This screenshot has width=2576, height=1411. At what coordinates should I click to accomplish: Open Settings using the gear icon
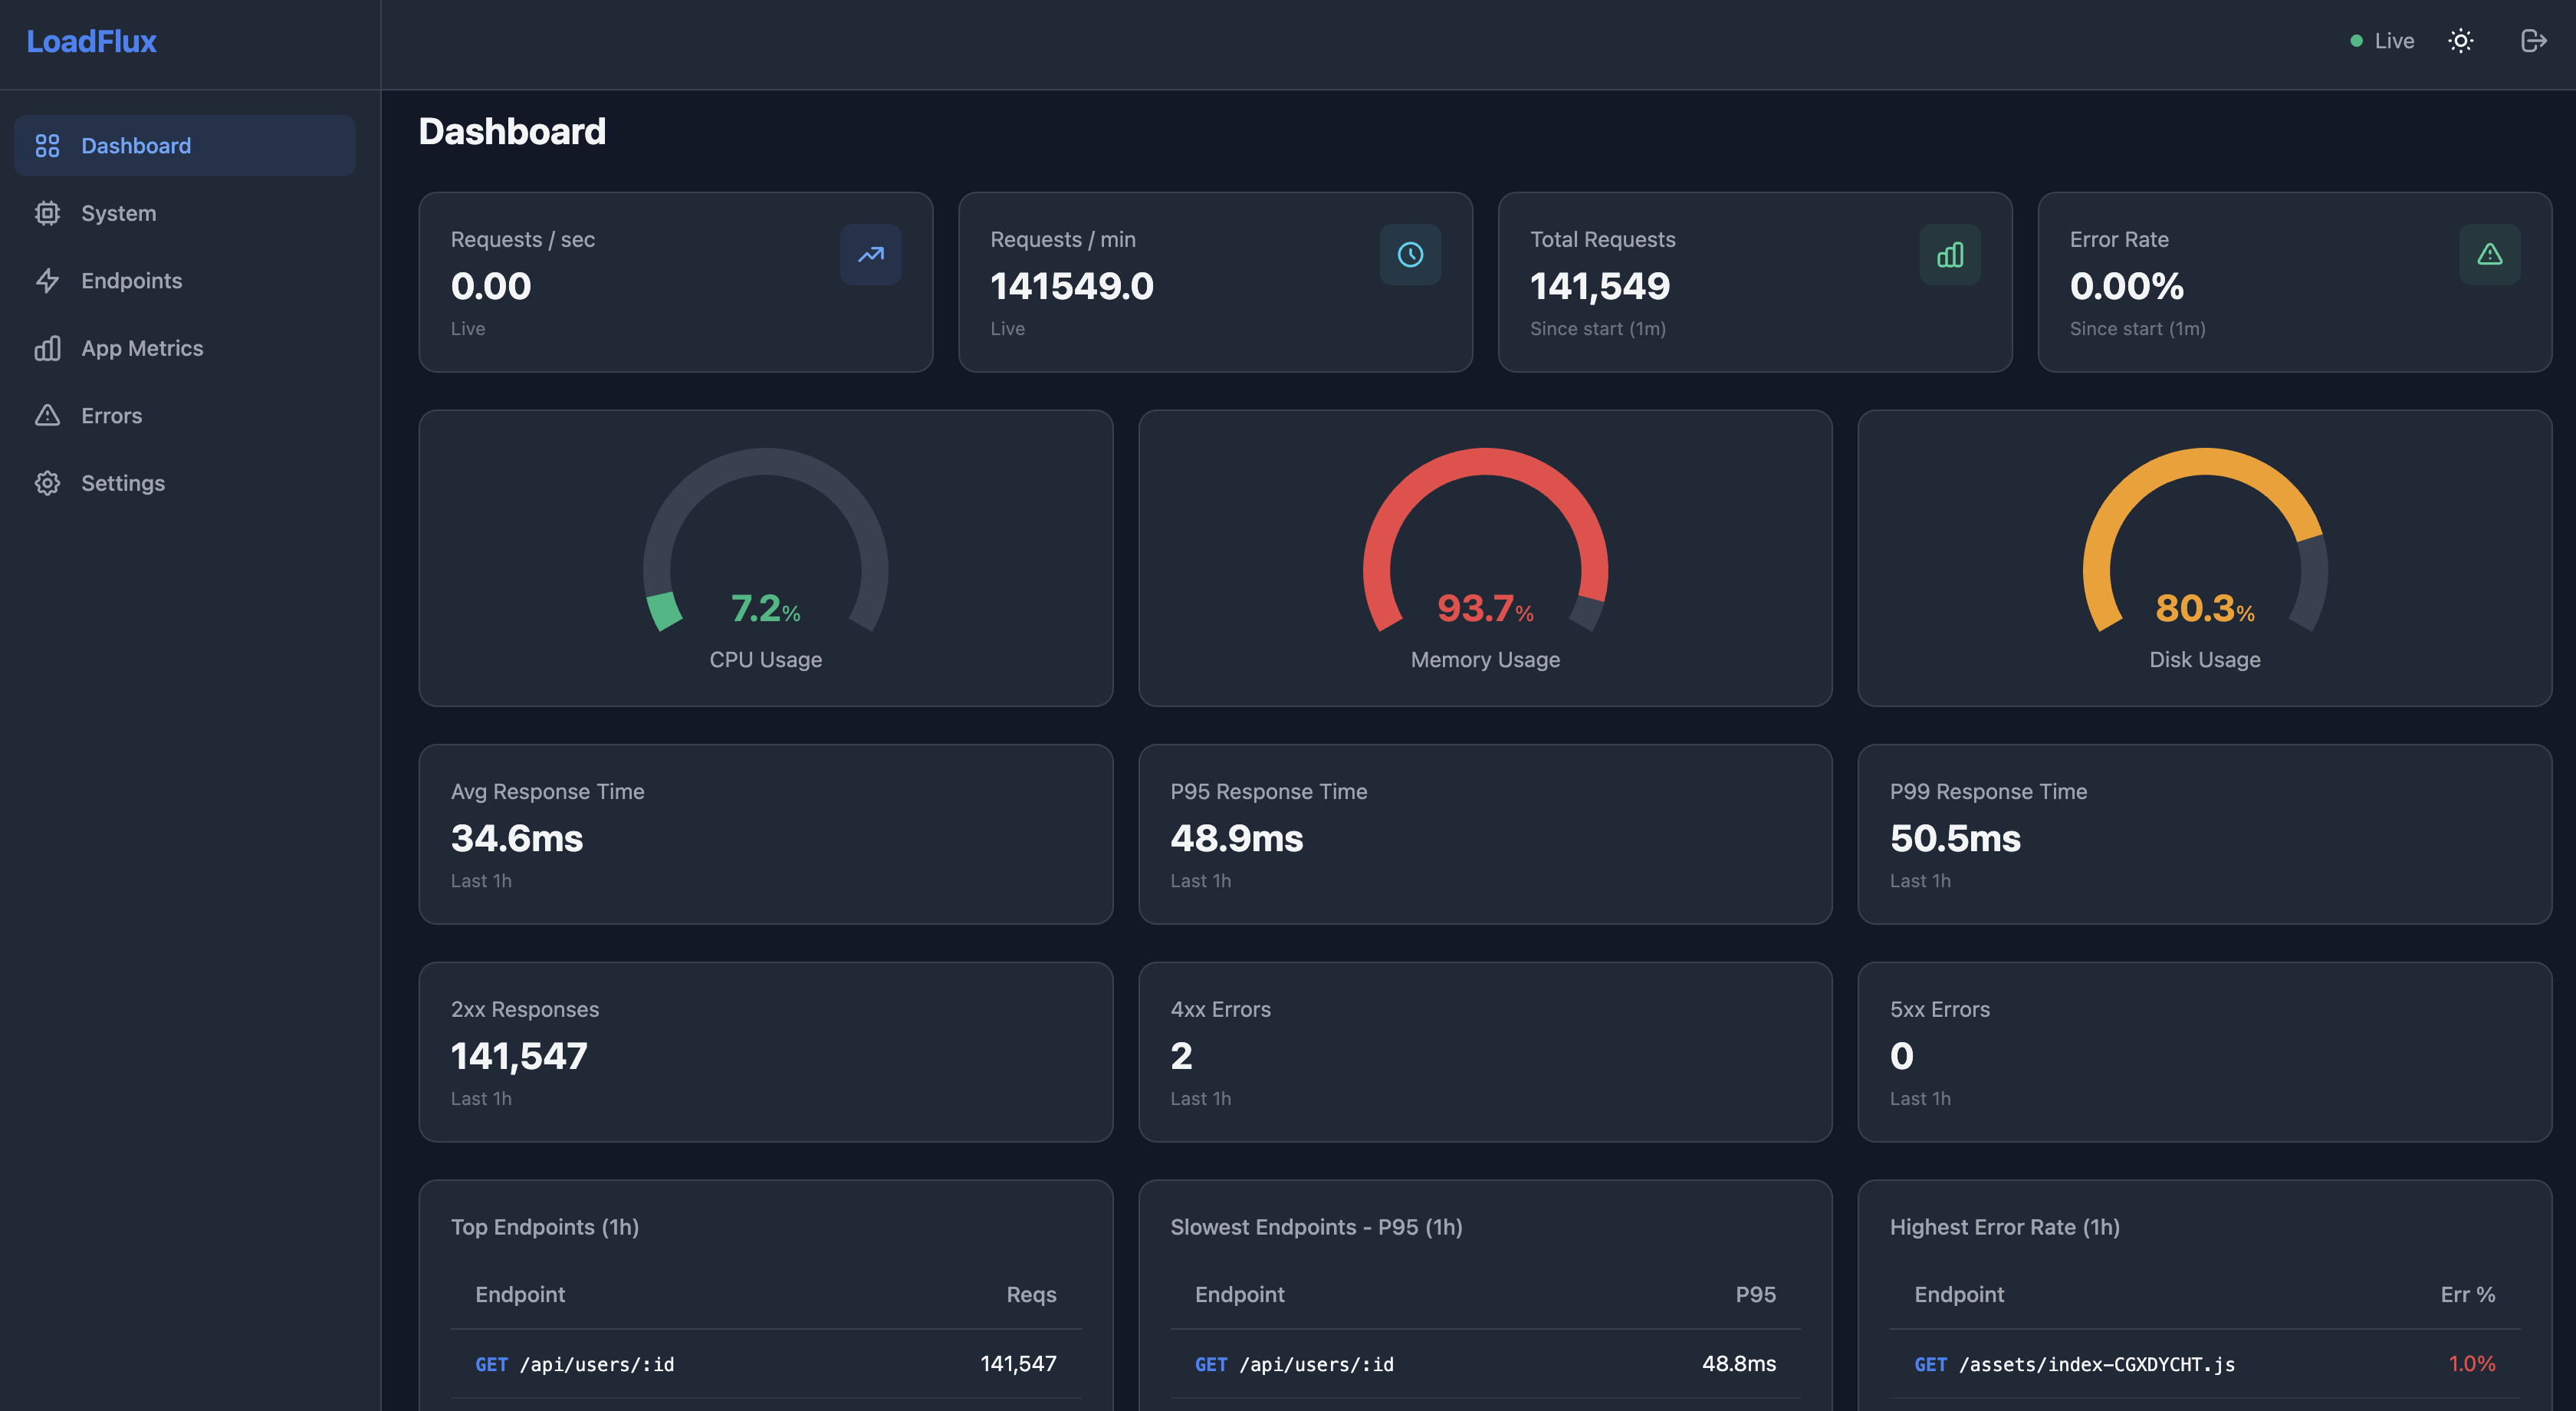47,482
